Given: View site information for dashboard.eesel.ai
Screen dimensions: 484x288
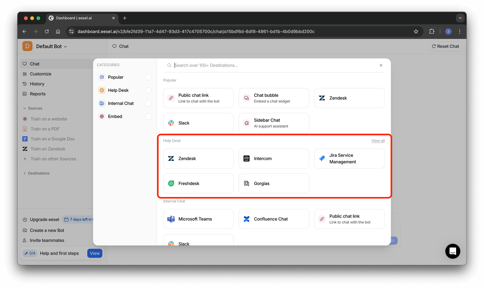Looking at the screenshot, I should (x=71, y=31).
